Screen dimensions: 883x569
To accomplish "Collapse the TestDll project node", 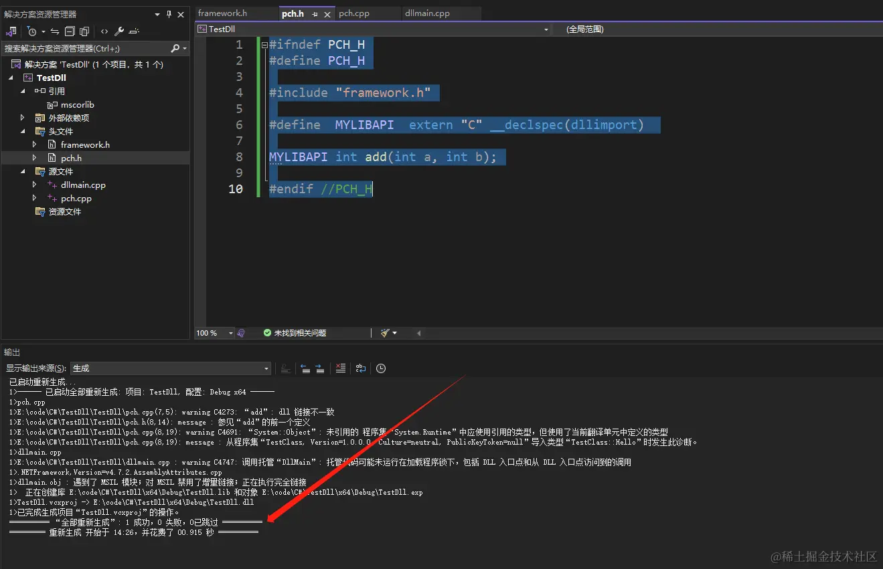I will click(11, 78).
